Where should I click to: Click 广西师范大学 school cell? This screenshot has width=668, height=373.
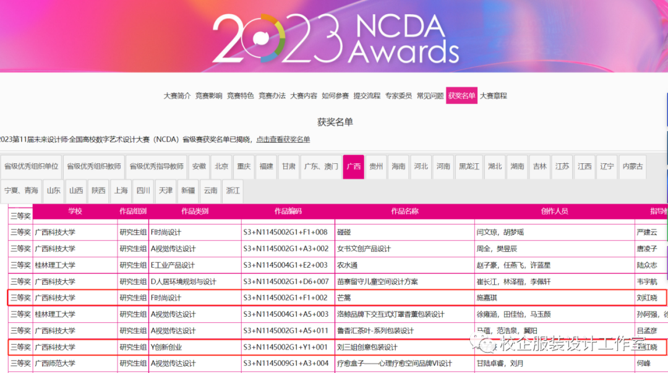pyautogui.click(x=55, y=364)
